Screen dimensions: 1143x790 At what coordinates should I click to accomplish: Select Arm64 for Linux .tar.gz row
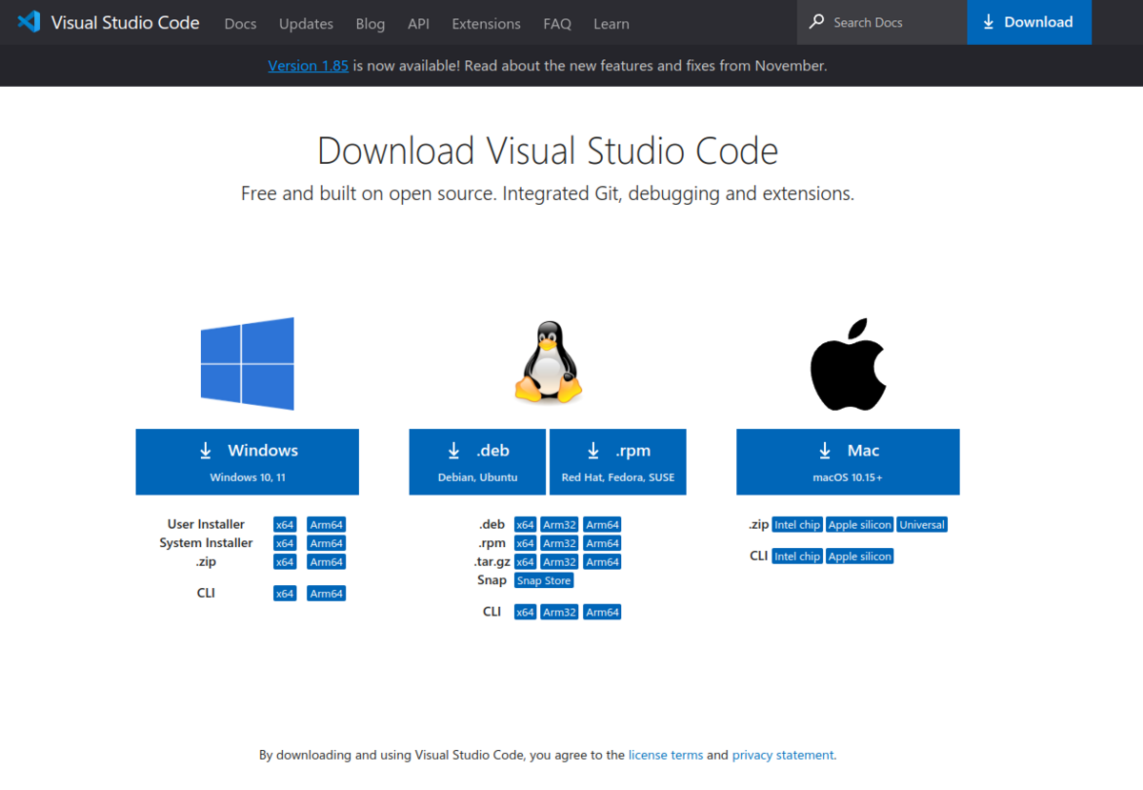coord(602,562)
